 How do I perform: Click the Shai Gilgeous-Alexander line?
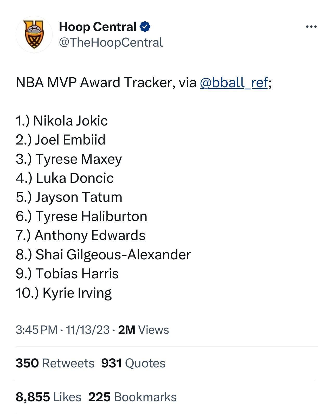[x=103, y=254]
